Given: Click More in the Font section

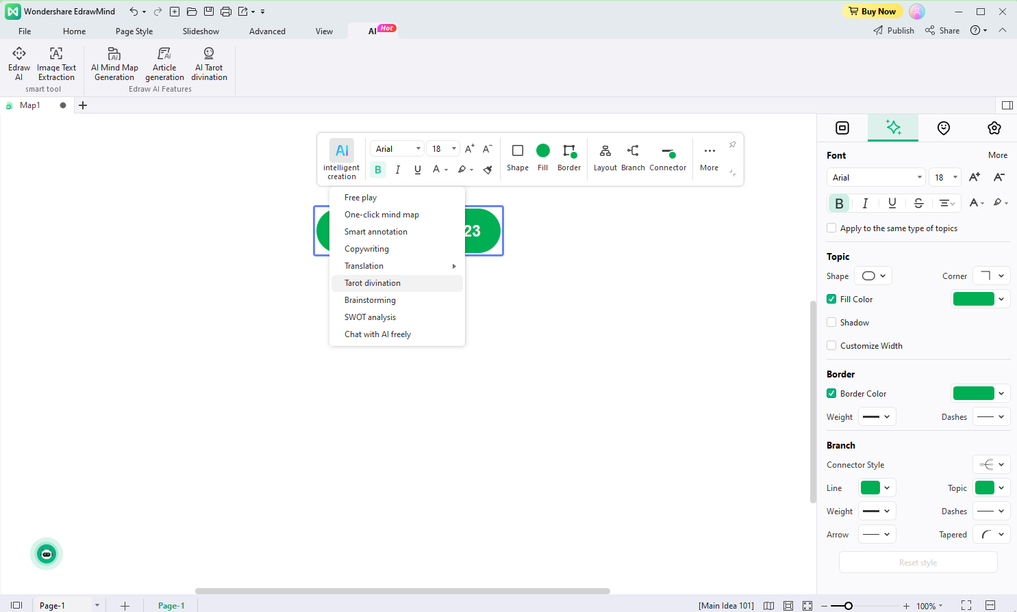Looking at the screenshot, I should [998, 155].
